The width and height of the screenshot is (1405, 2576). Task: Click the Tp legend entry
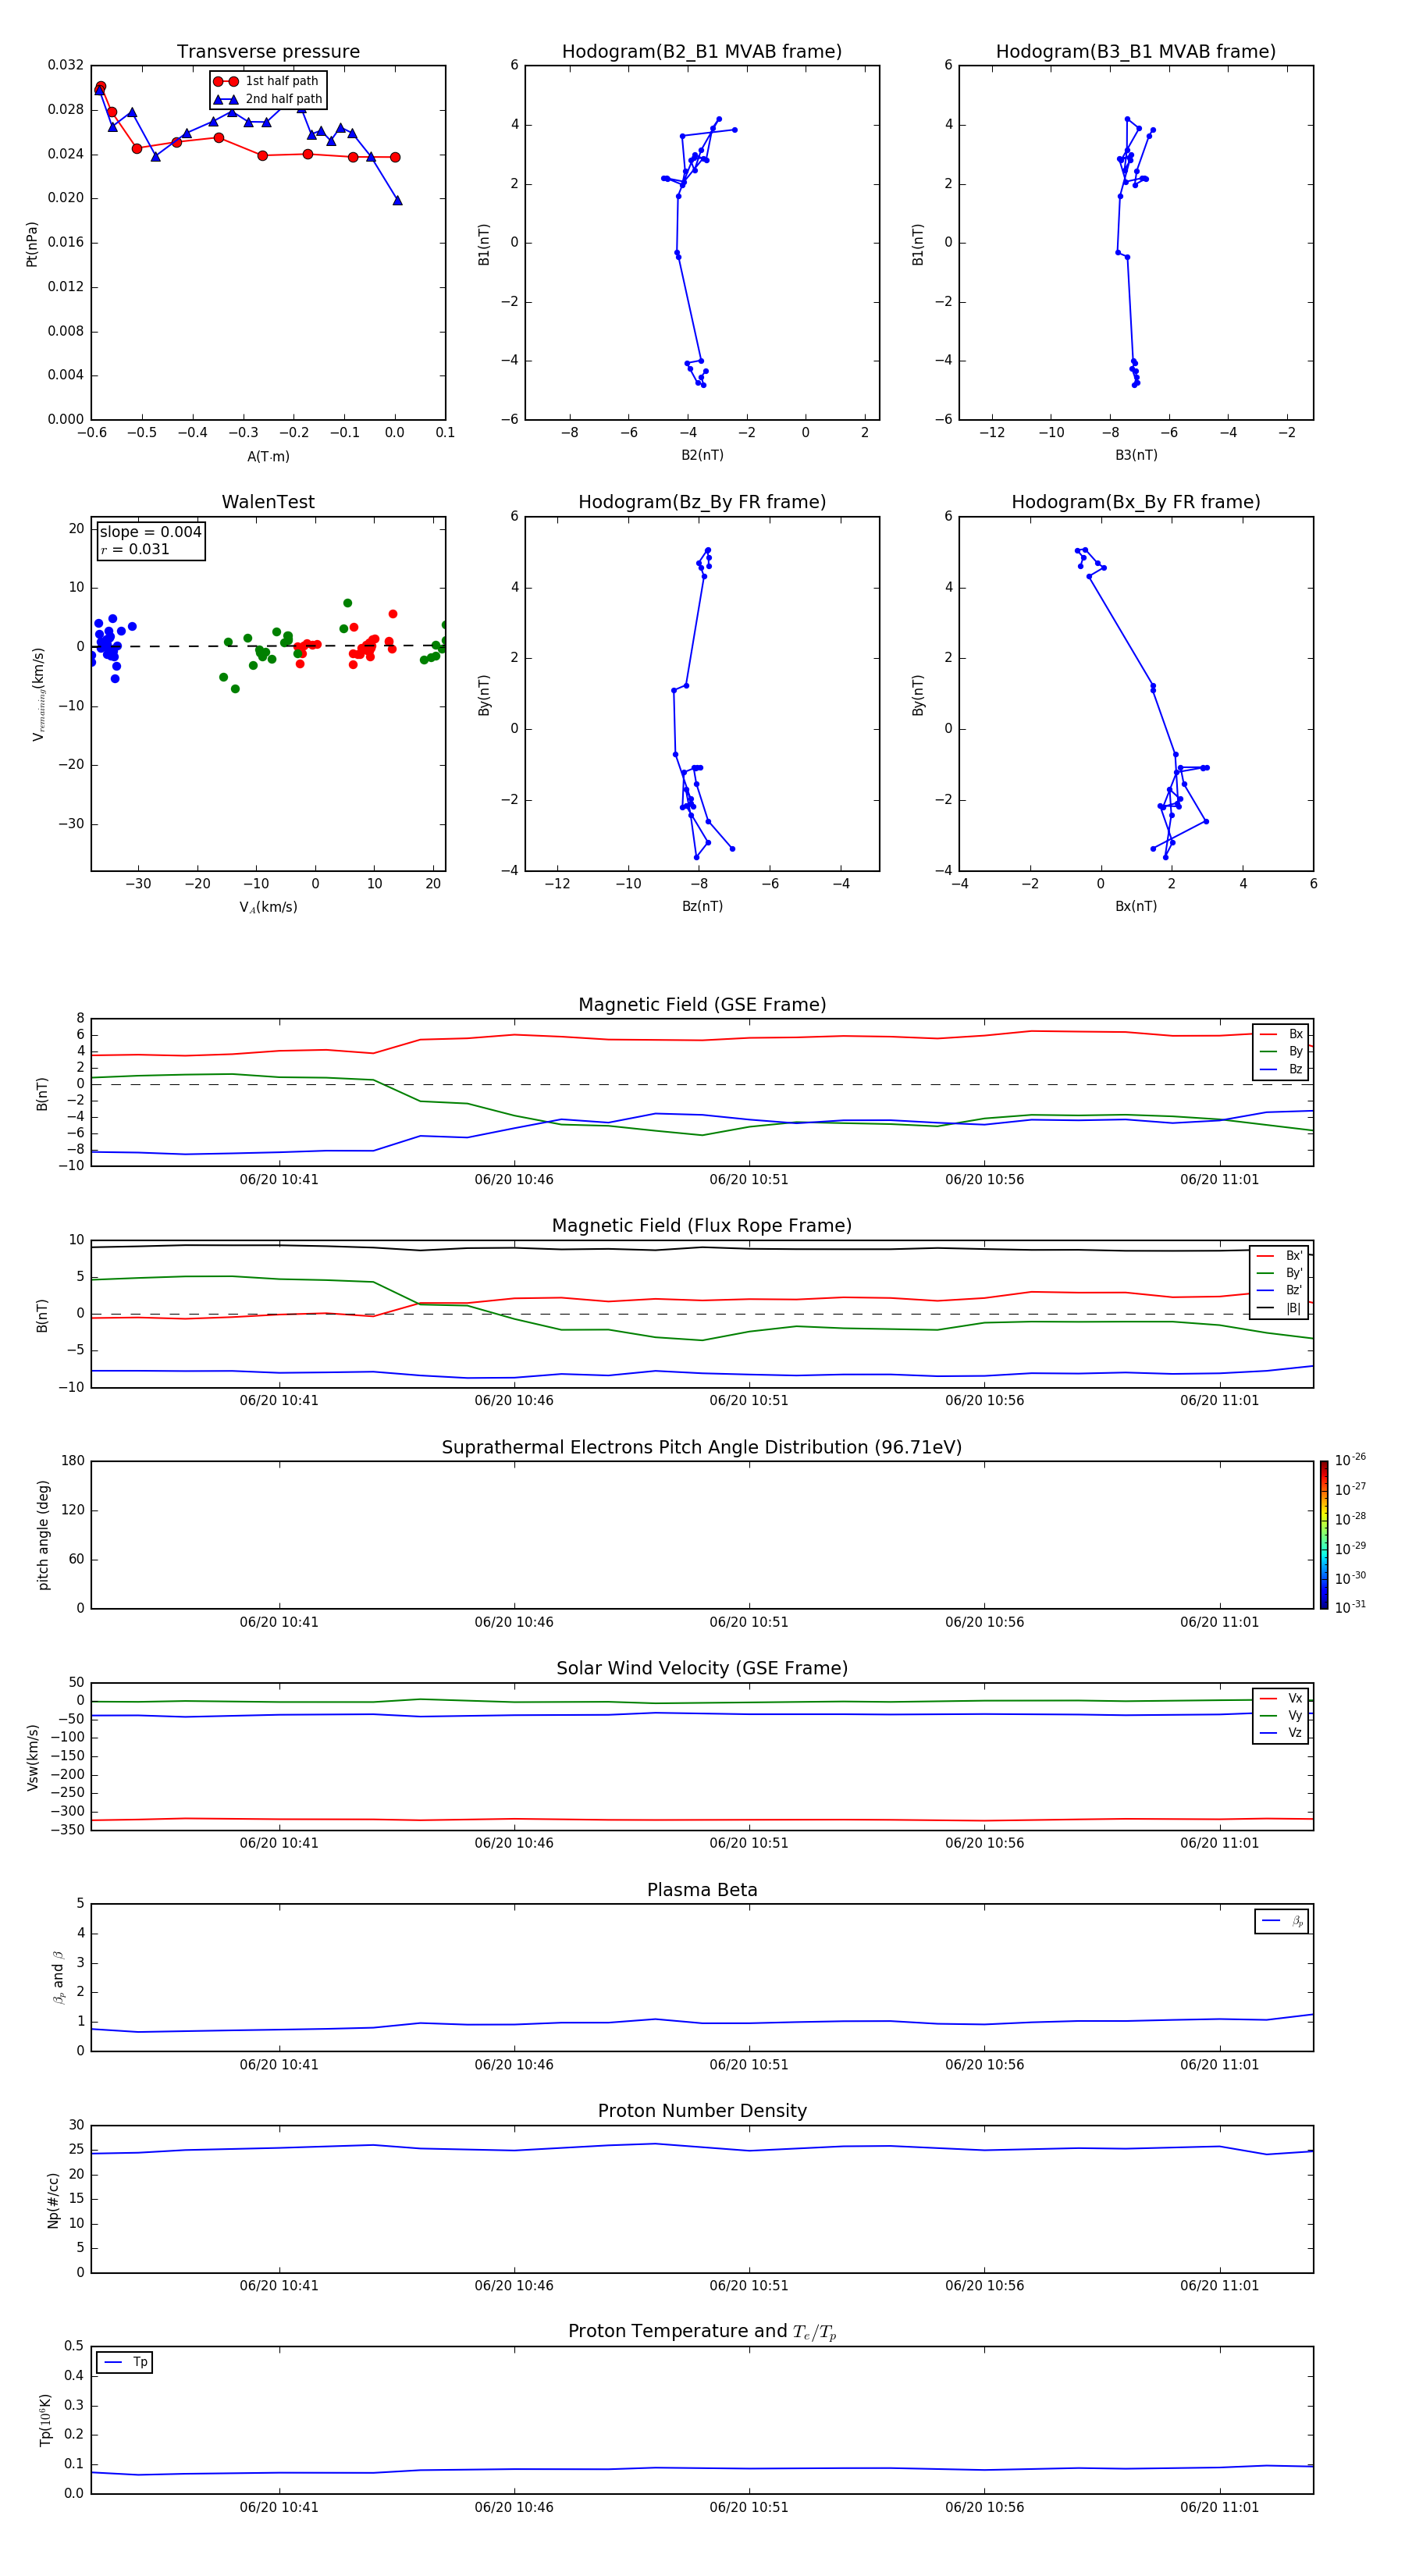click(x=125, y=2362)
